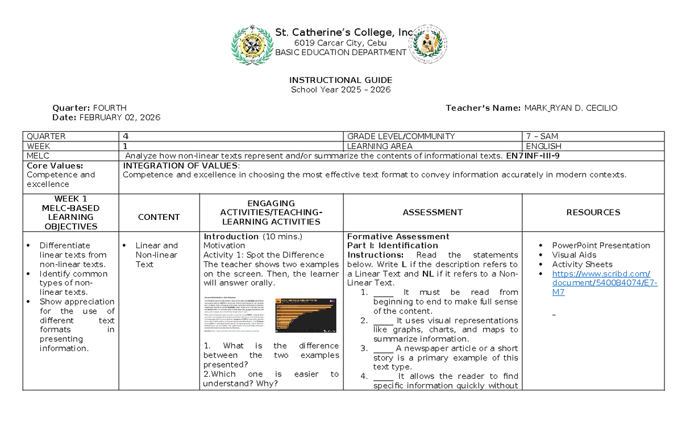Click the Formative Assessment heading
Screen dimensions: 682x446
click(x=398, y=236)
